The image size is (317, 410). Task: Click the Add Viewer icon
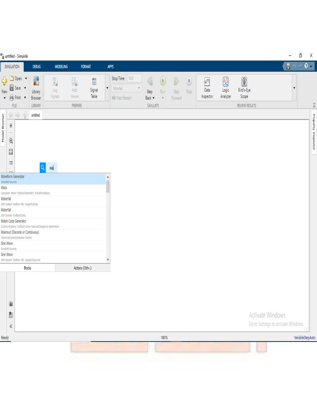point(75,82)
